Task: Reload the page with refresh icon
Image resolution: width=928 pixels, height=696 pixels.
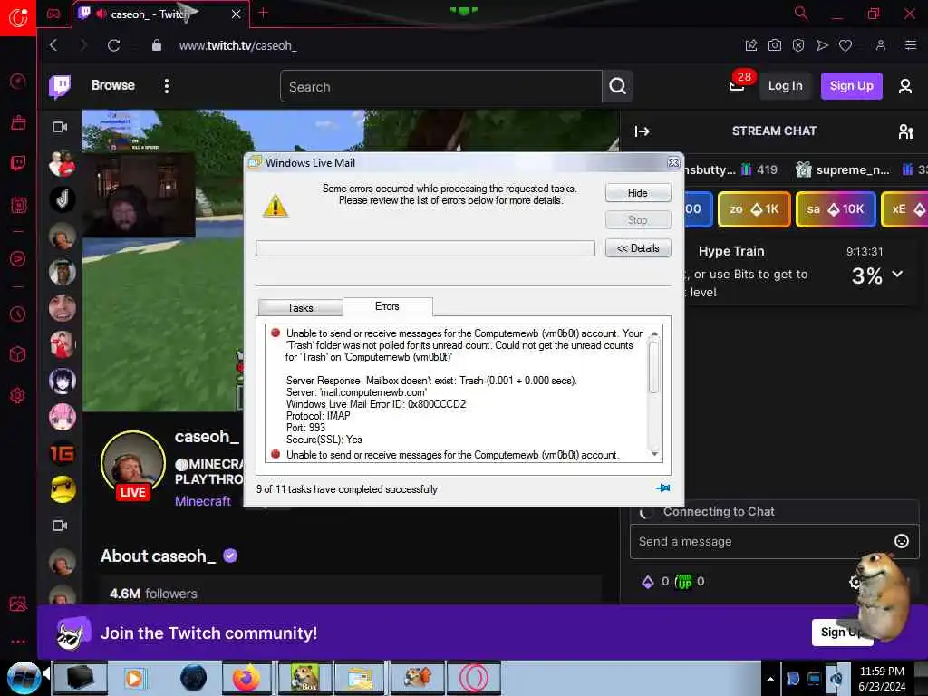Action: tap(113, 45)
